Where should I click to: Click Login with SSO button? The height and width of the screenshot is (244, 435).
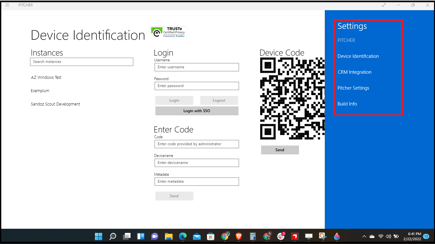point(197,111)
